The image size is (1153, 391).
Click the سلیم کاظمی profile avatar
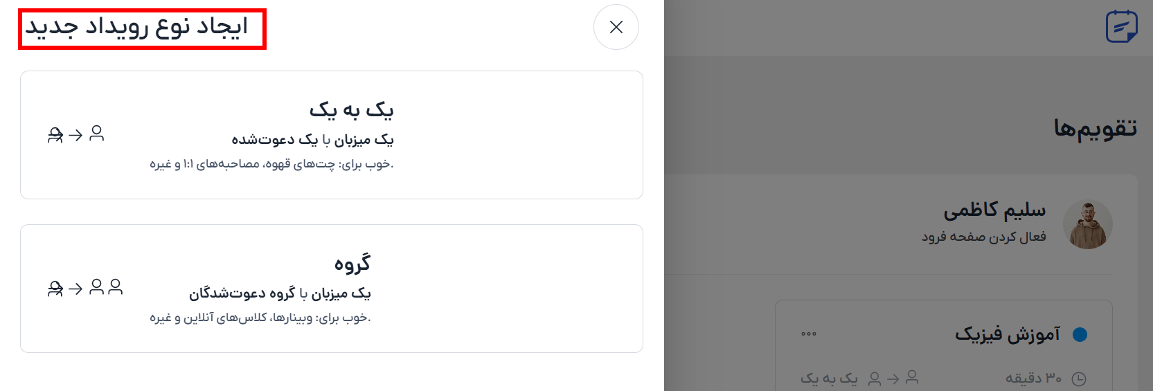point(1088,224)
